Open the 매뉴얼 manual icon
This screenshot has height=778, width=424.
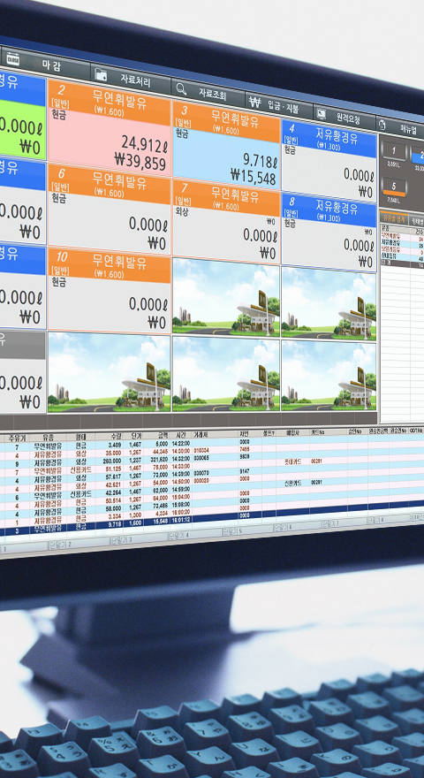coord(382,126)
